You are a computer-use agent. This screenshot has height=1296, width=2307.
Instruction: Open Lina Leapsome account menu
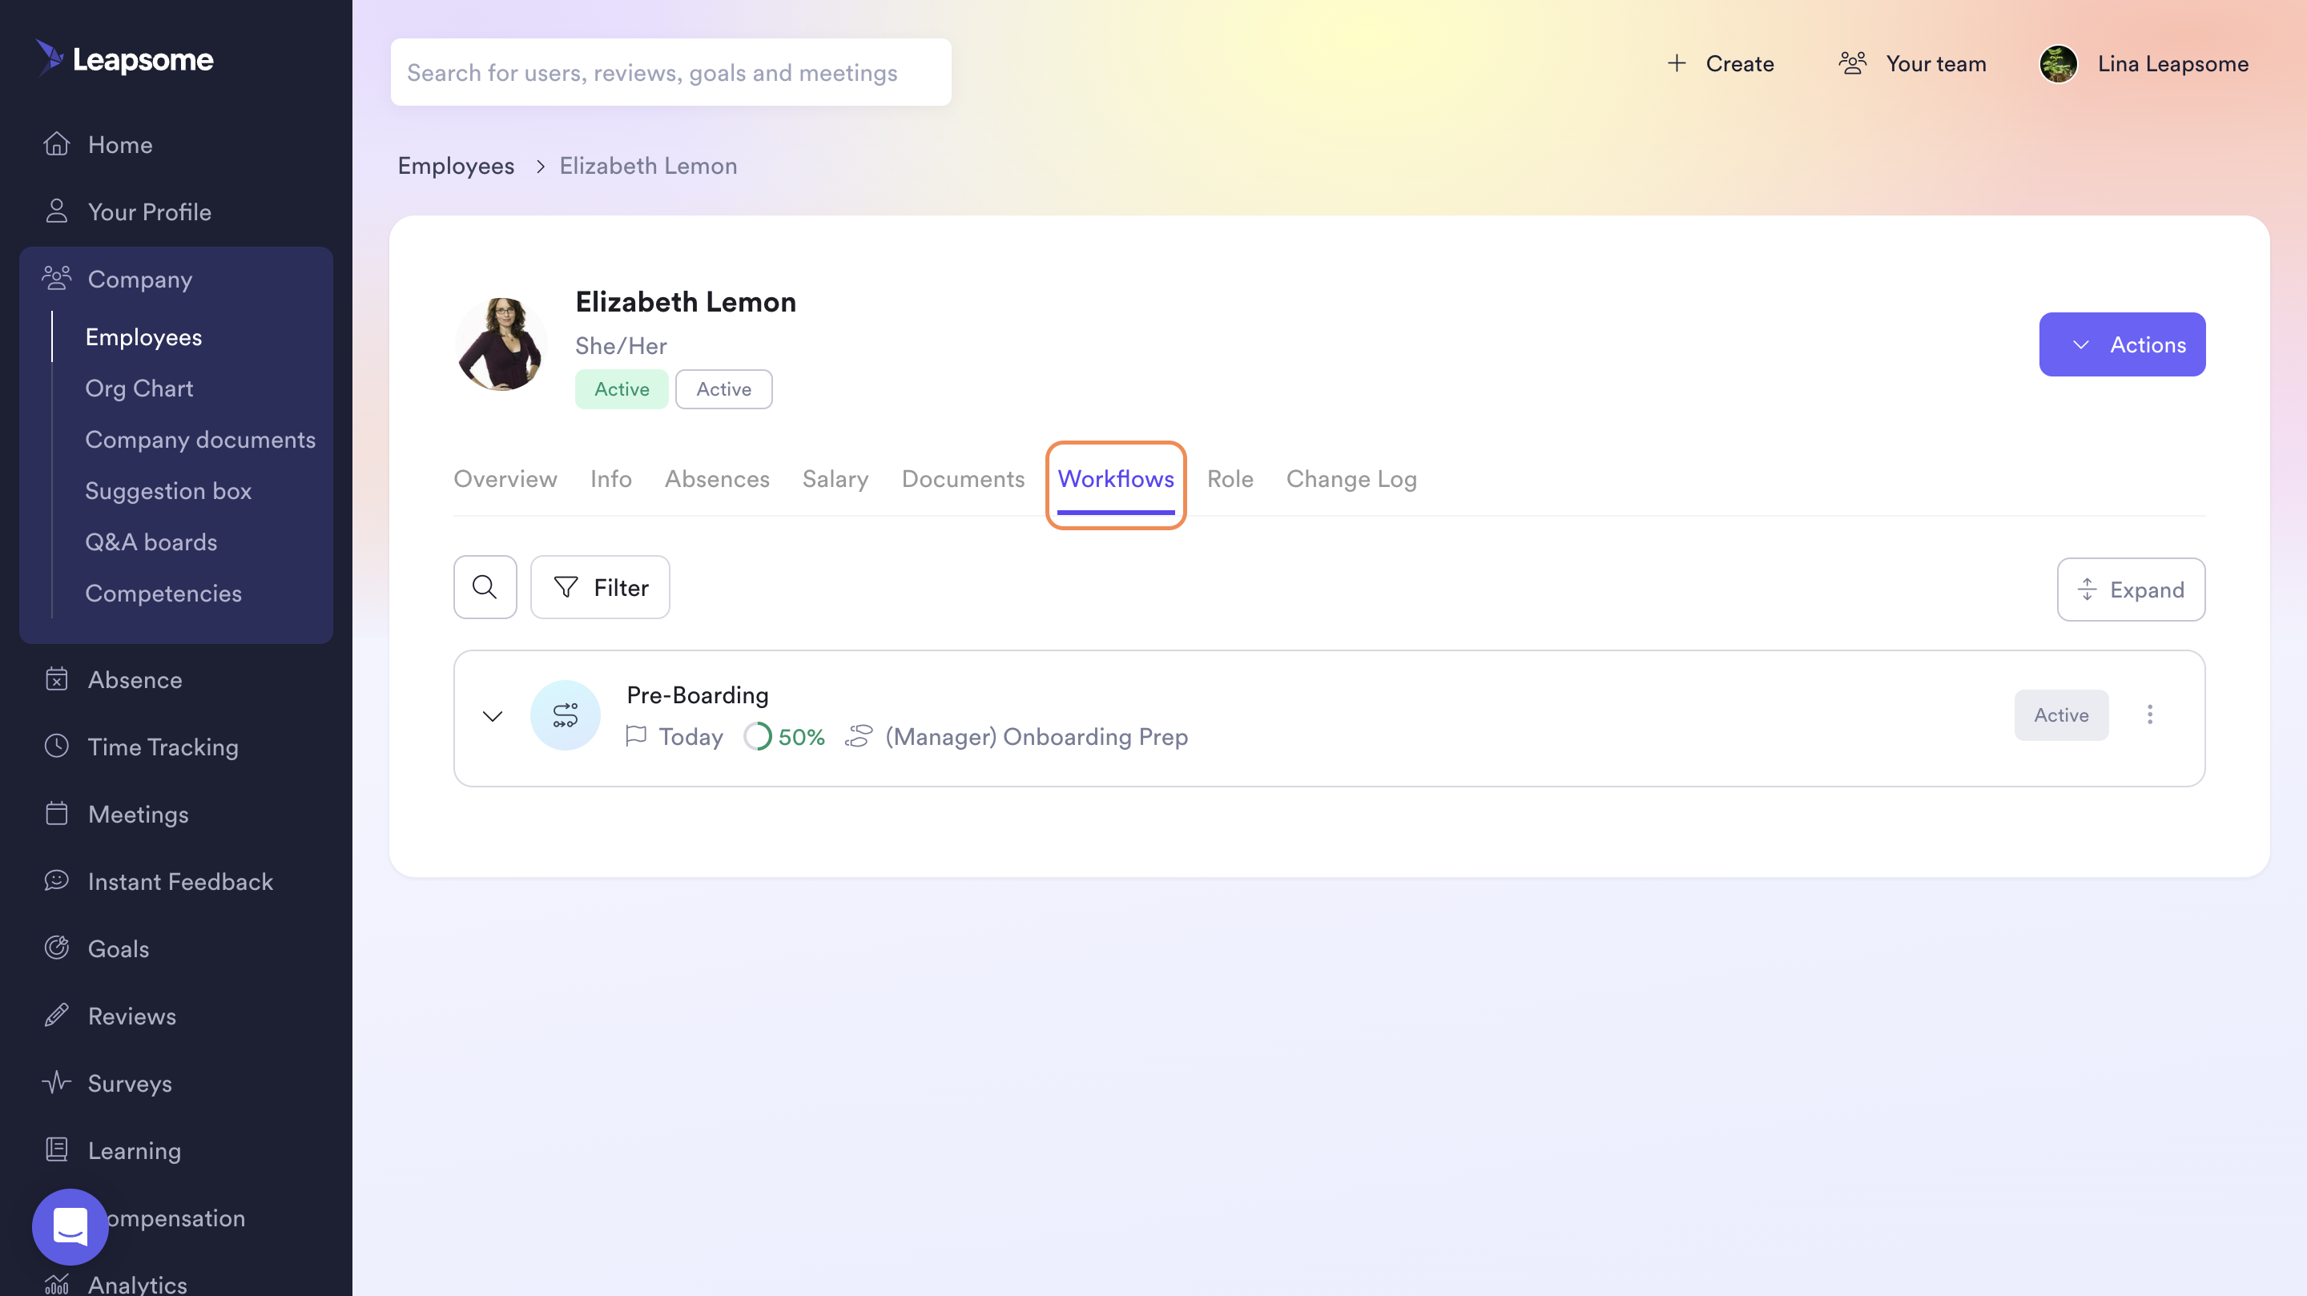pyautogui.click(x=2172, y=63)
